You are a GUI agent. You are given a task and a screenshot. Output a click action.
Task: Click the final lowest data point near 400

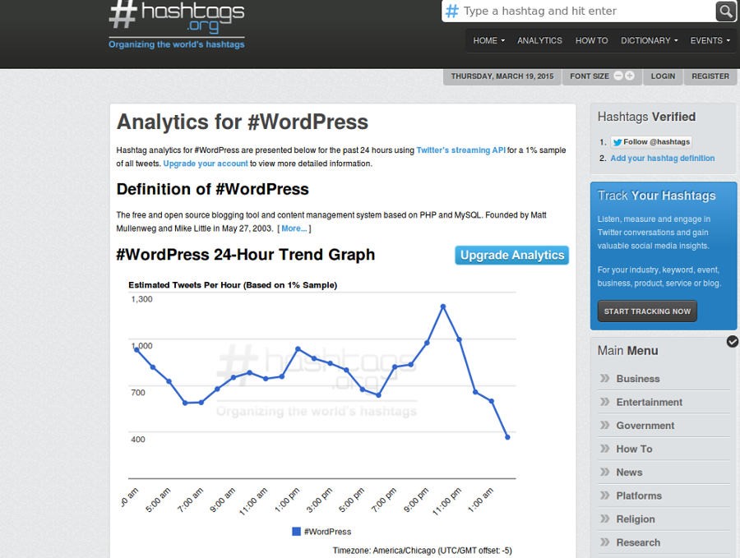[508, 437]
